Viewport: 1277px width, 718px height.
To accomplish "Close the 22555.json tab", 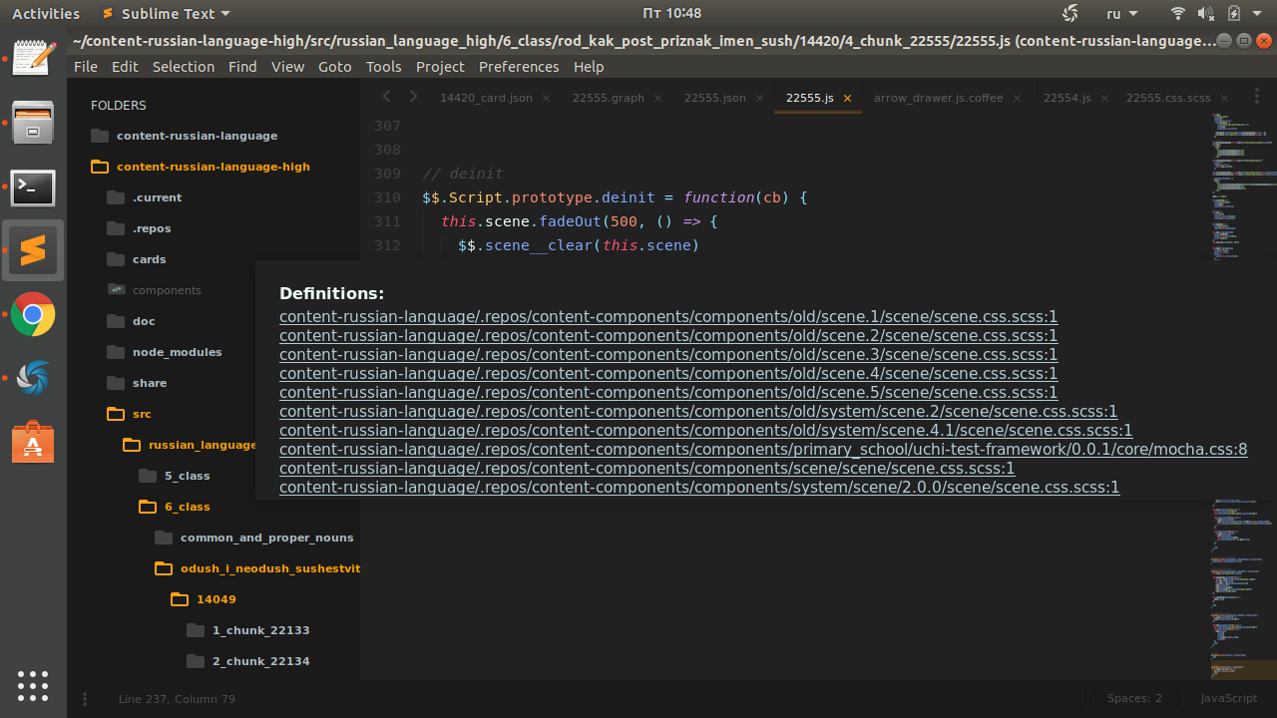I will pos(759,99).
